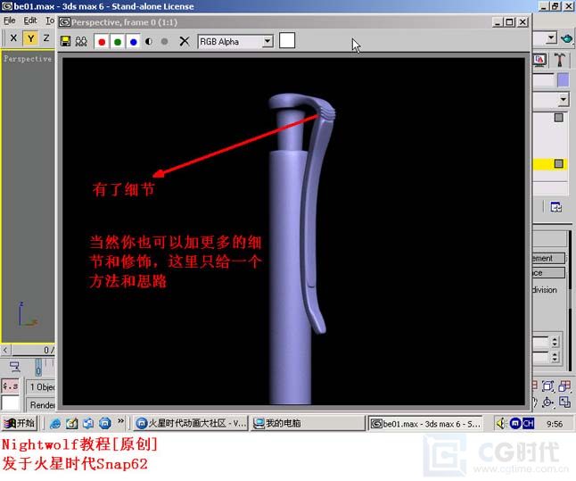Toggle Min/Max viewport icon
This screenshot has height=481, width=576.
pos(564,402)
